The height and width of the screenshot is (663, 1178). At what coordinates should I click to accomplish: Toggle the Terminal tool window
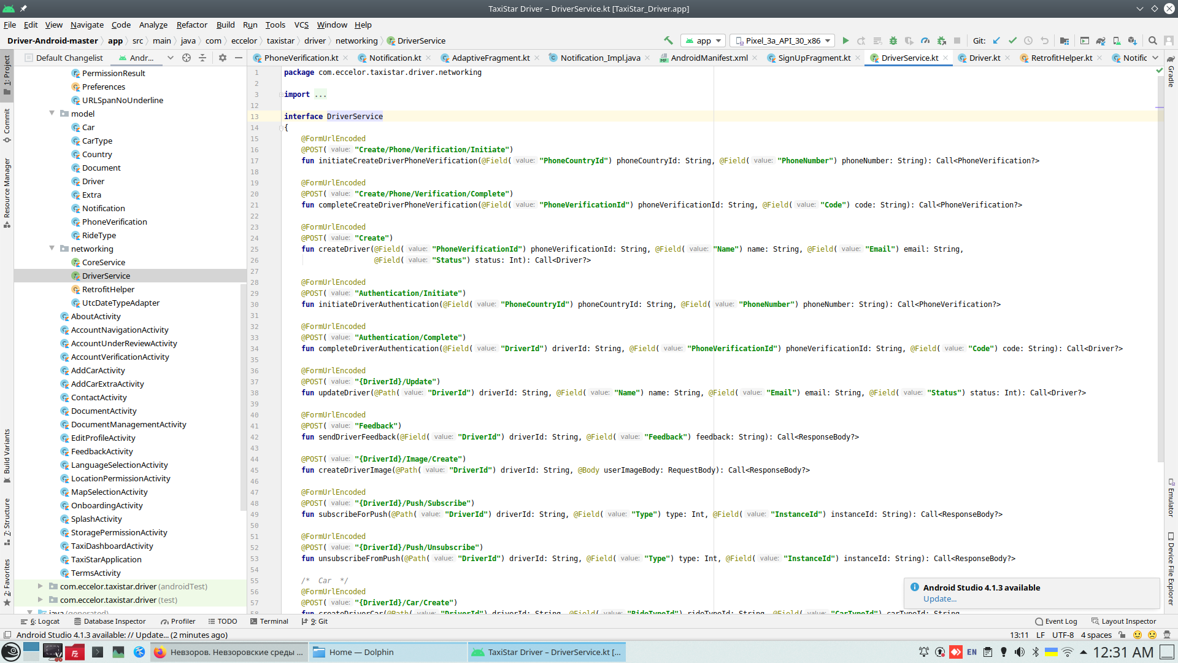269,621
